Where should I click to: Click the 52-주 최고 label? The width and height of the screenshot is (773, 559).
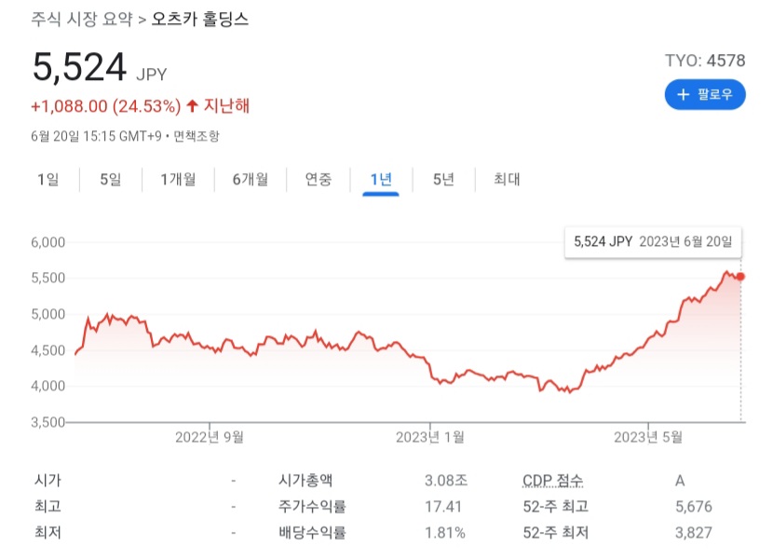(556, 506)
